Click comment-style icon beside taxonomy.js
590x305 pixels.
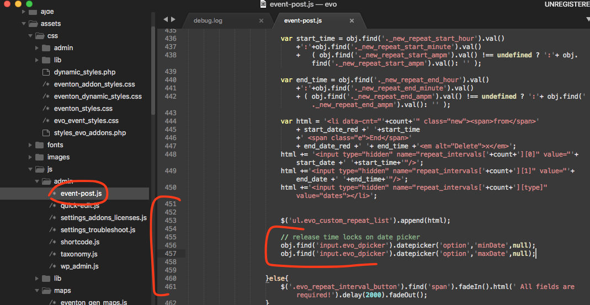[53, 254]
